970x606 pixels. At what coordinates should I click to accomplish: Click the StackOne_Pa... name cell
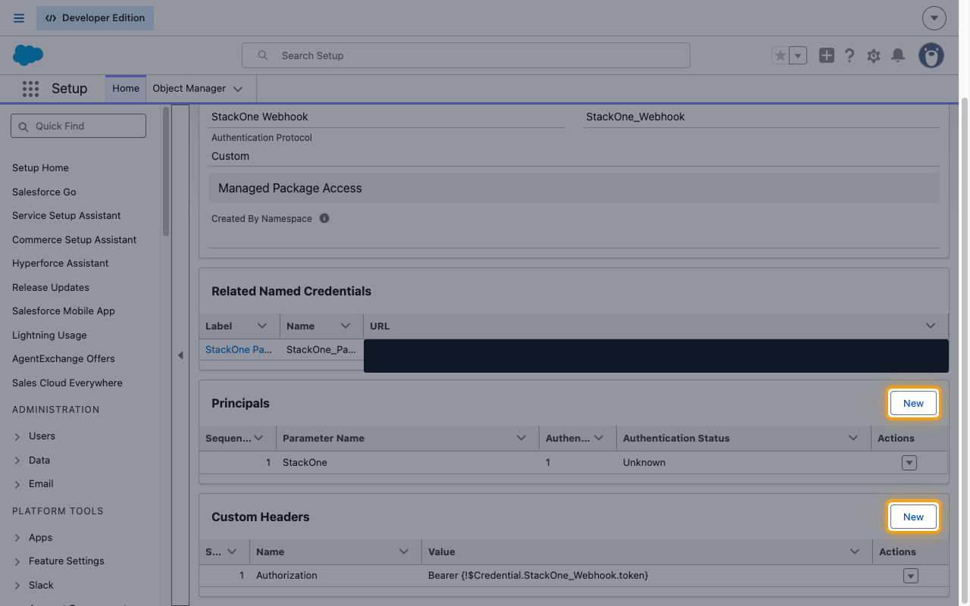click(x=321, y=350)
